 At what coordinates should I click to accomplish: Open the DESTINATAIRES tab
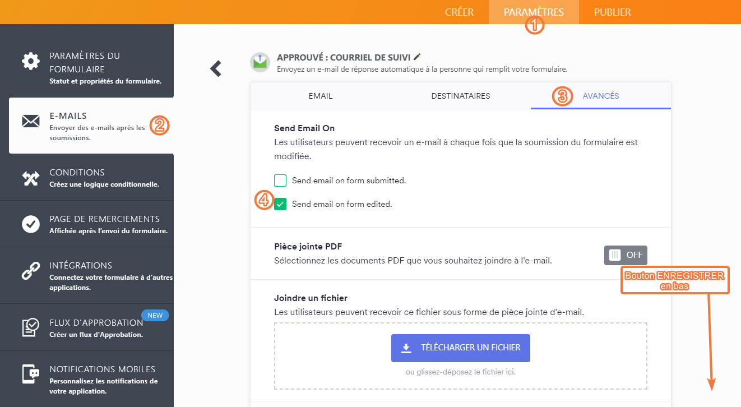click(x=461, y=96)
